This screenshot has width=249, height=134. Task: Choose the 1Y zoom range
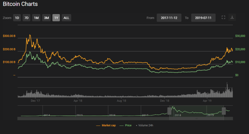[56, 18]
